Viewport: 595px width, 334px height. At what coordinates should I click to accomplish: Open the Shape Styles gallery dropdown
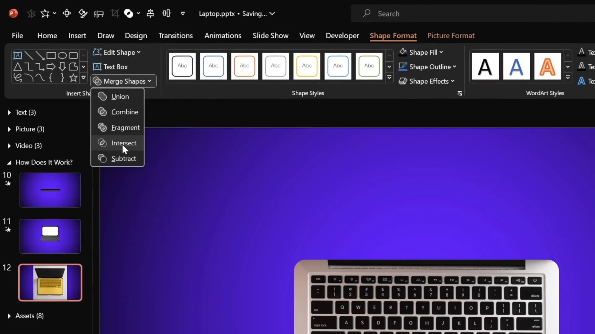coord(389,78)
